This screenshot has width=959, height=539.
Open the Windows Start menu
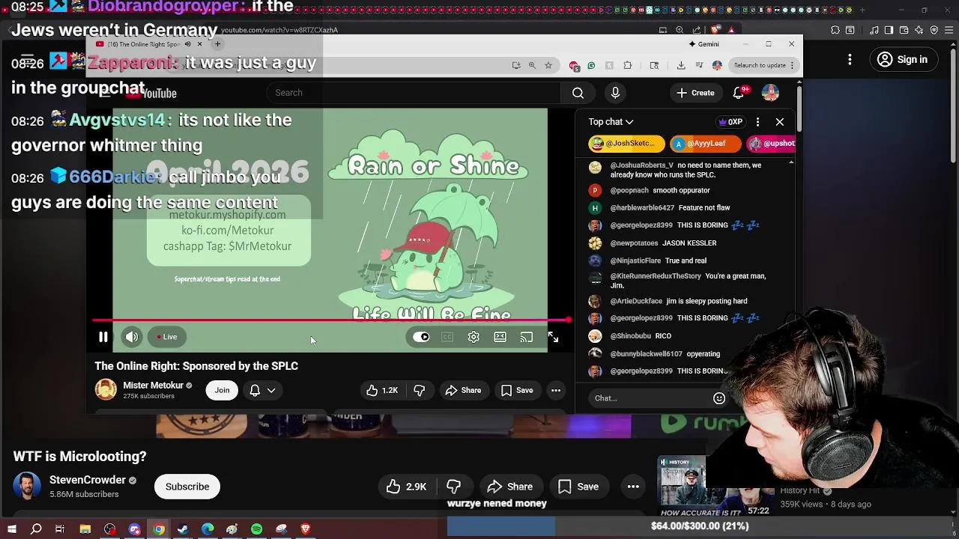11,529
